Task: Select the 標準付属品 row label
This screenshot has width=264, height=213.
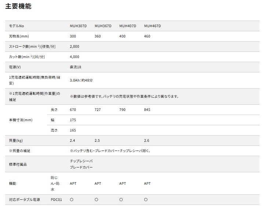Action: pos(18,164)
